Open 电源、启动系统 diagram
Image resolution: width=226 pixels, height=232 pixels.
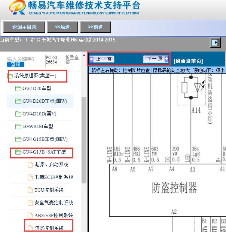point(51,165)
